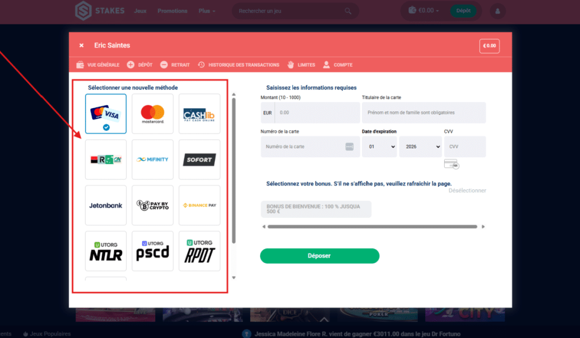
Task: Click the Dépôt button in header
Action: [463, 11]
